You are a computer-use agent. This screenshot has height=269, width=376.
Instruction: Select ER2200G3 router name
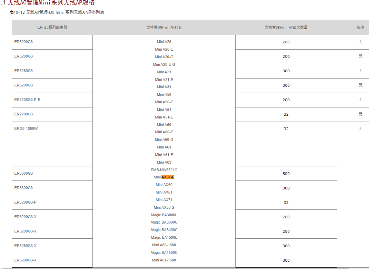(x=23, y=114)
